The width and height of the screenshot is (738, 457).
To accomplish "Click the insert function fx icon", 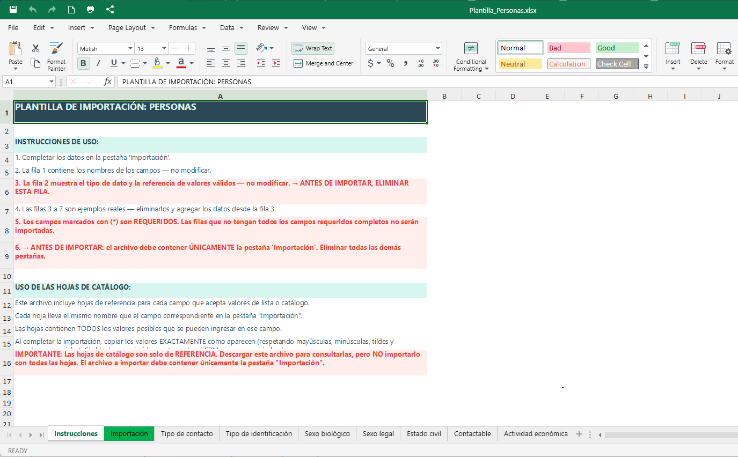I will 107,82.
